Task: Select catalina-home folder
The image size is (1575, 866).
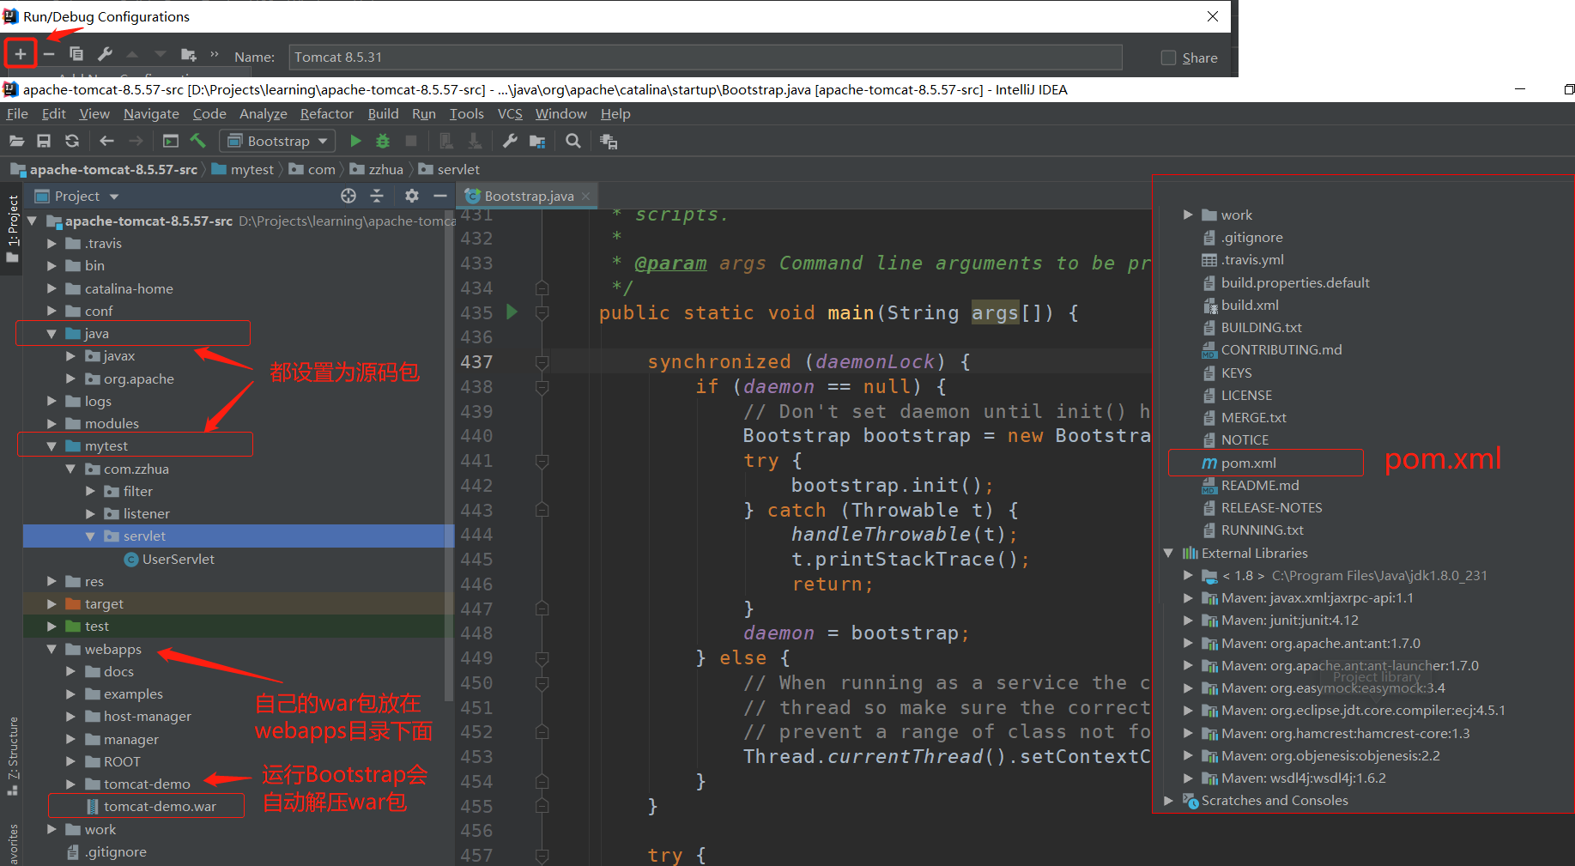Action: 129,289
